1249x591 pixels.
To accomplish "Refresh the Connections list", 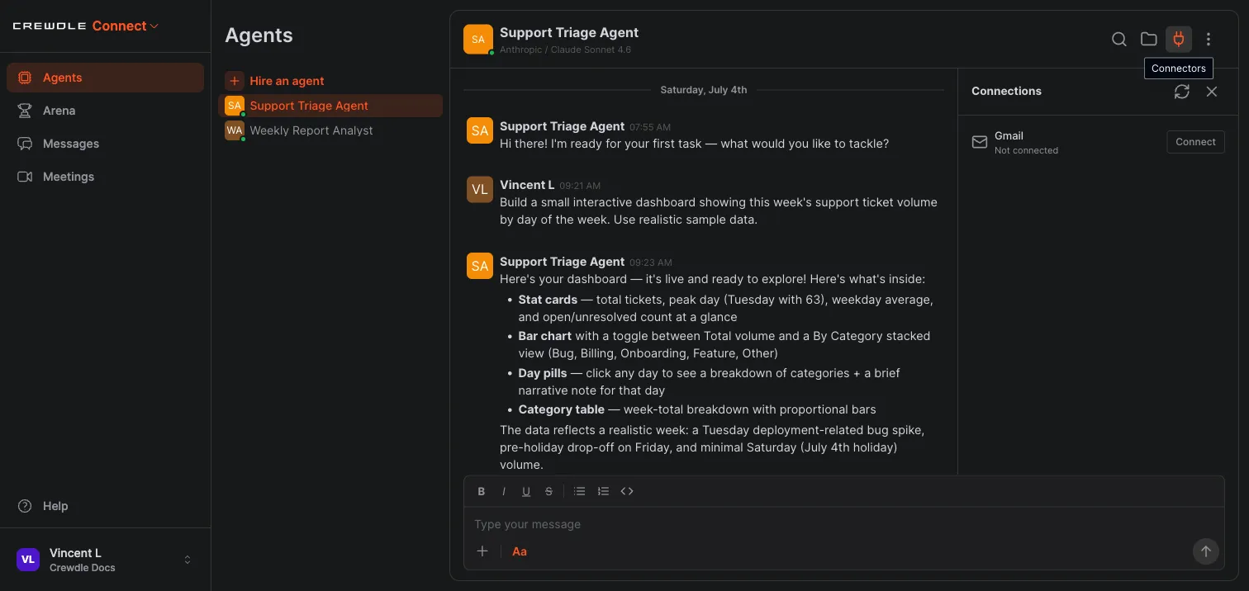I will [1182, 92].
